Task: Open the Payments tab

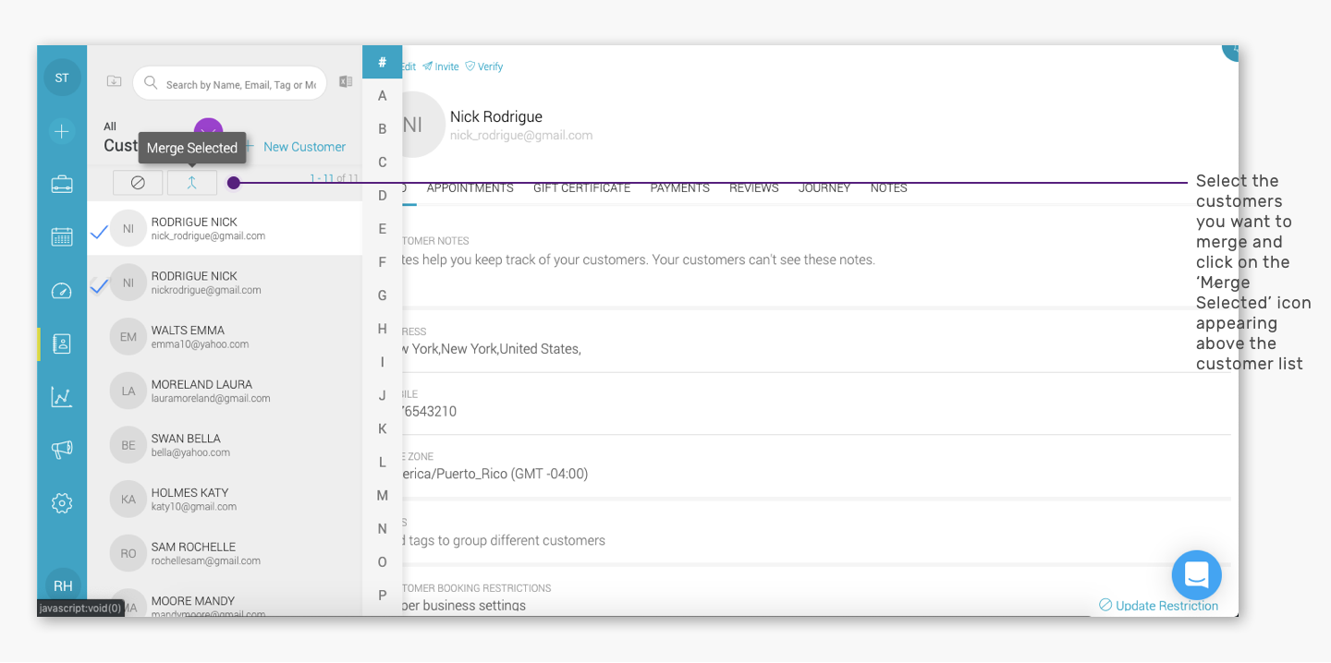Action: pyautogui.click(x=679, y=187)
